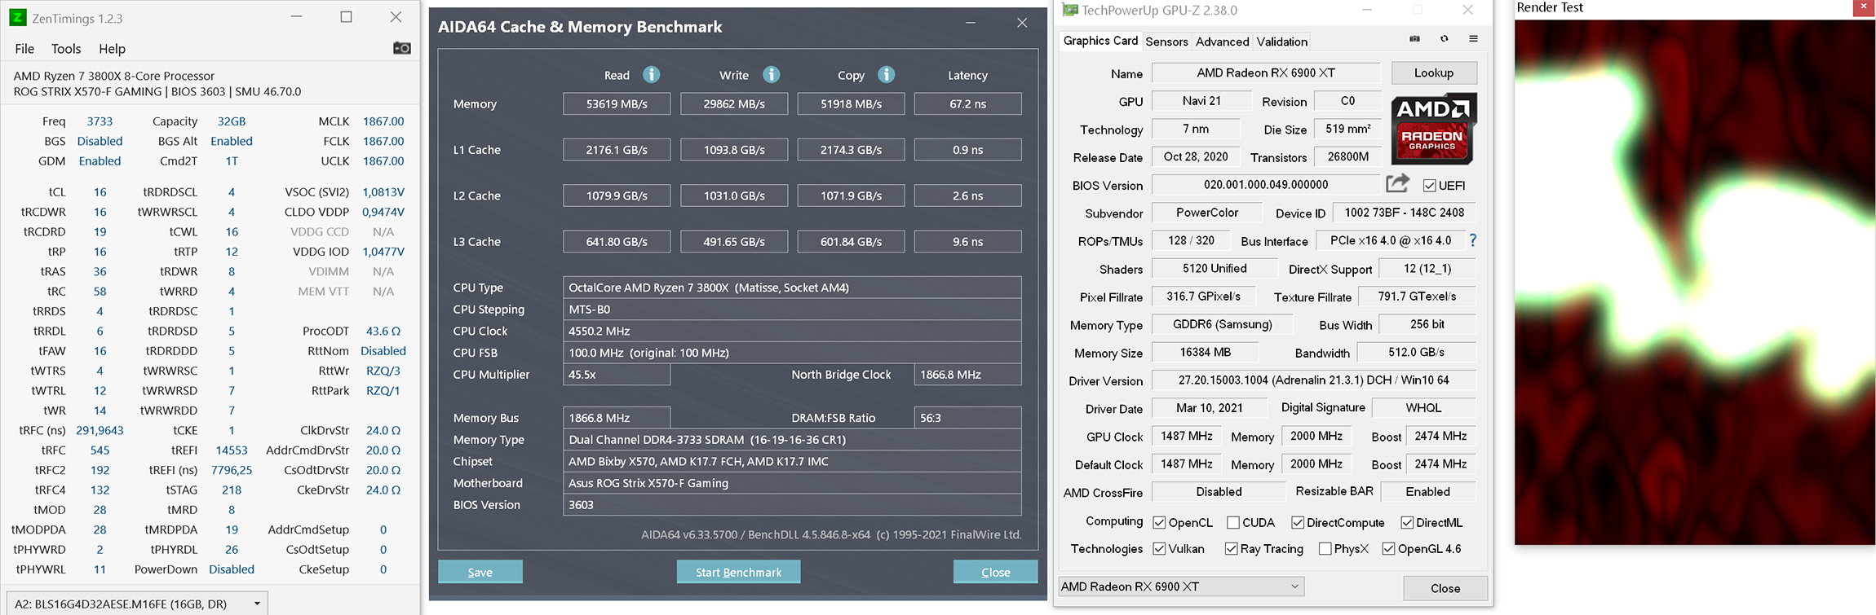Click the AIDA64 Motherboard field
This screenshot has width=1876, height=615.
792,483
